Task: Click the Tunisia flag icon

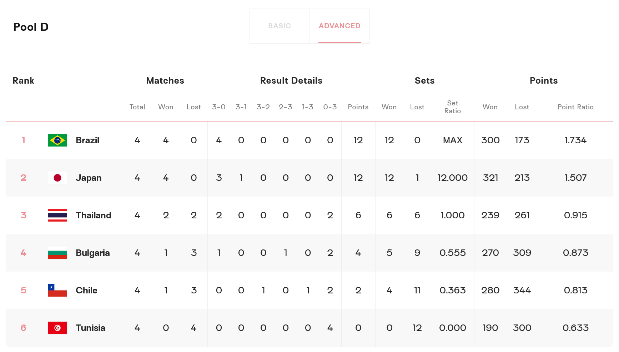Action: (x=57, y=328)
